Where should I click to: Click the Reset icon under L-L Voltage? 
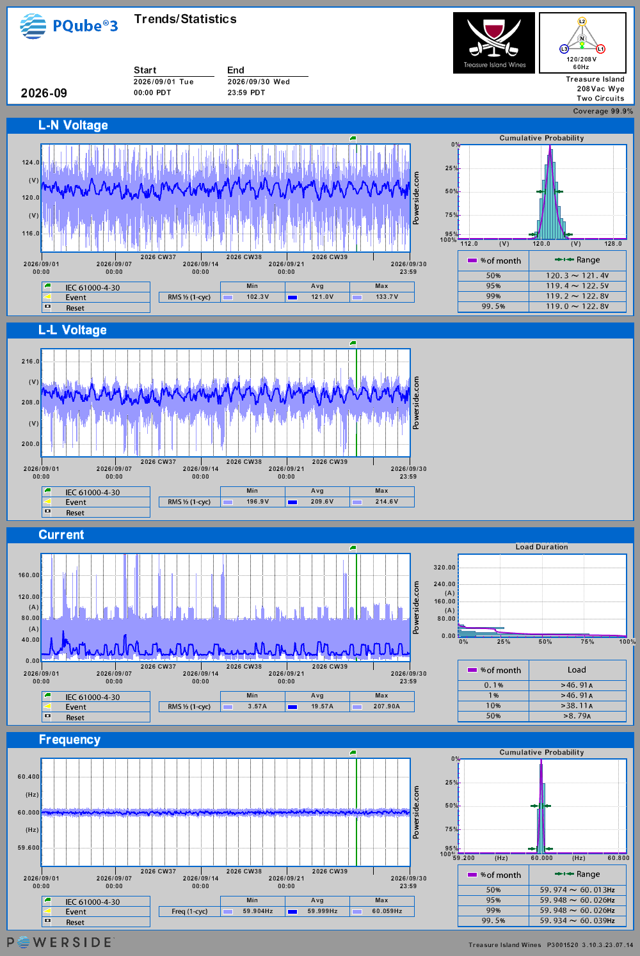pyautogui.click(x=47, y=512)
